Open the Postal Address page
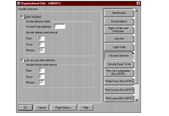This screenshot has height=116, width=169. [119, 21]
